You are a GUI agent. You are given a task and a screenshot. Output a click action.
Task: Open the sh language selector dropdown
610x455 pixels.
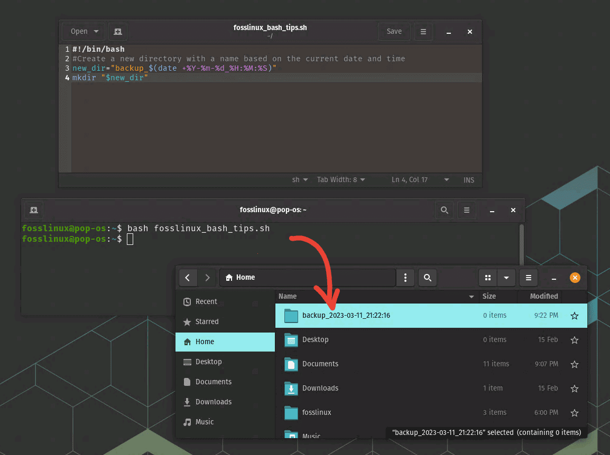tap(300, 180)
